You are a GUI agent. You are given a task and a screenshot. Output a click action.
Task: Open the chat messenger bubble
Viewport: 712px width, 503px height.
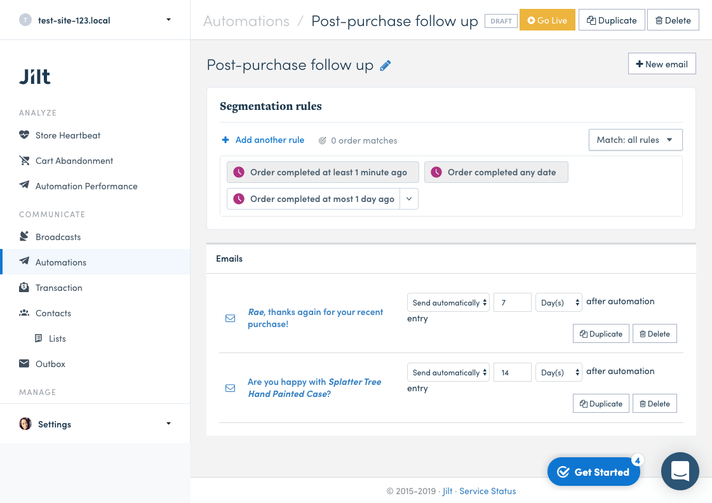point(680,471)
